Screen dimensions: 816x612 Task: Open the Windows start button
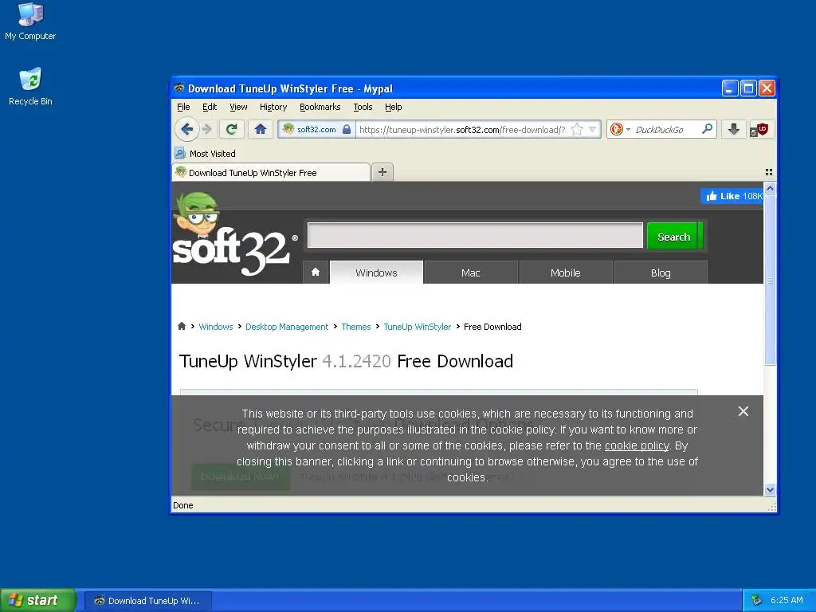pos(38,600)
